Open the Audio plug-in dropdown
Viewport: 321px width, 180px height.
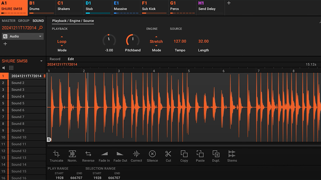[23, 36]
